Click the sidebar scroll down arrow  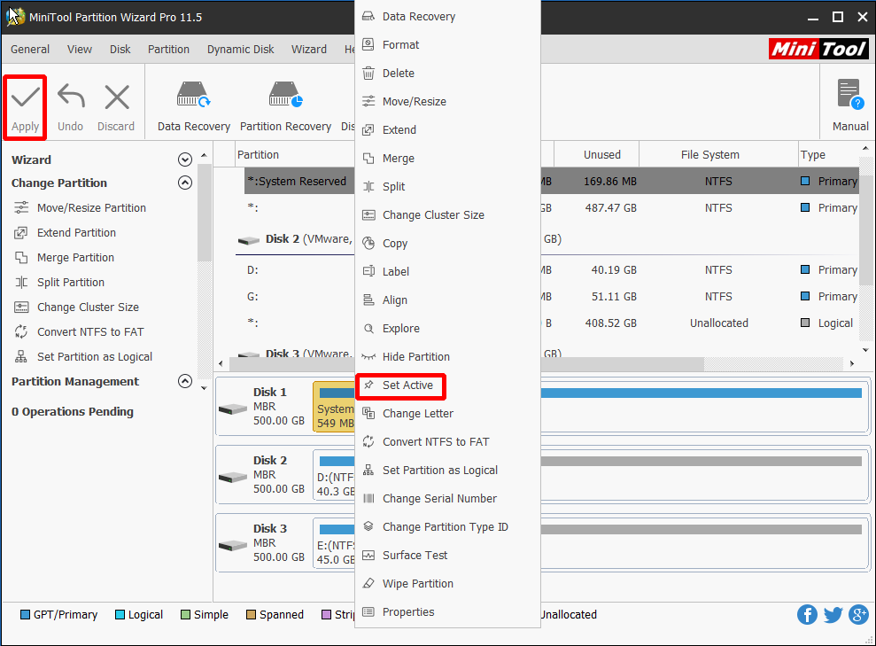(204, 388)
